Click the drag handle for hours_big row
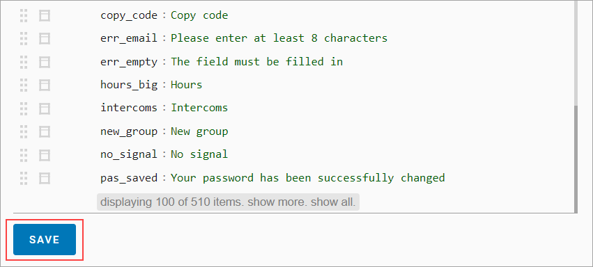This screenshot has height=267, width=593. point(24,85)
